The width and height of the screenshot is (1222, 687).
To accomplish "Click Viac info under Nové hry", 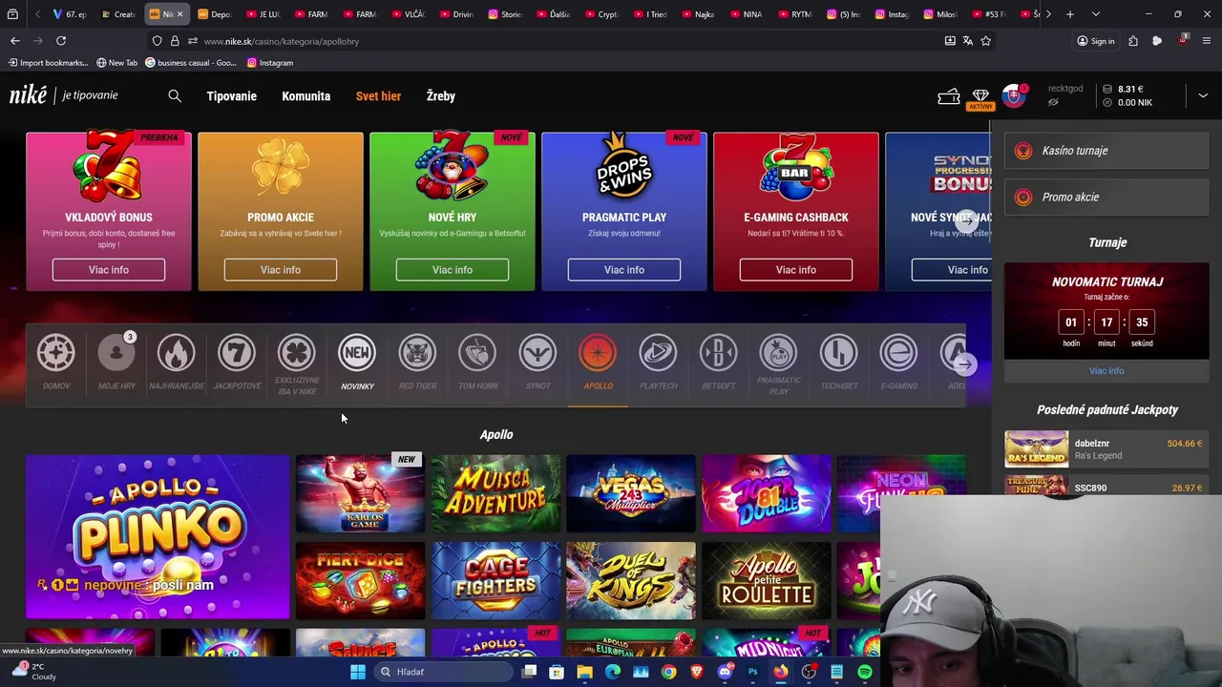I will coord(453,270).
